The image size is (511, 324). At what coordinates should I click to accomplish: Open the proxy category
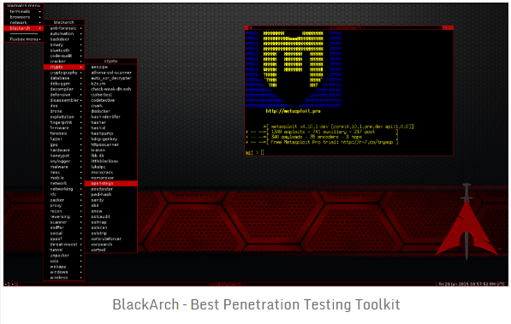[x=64, y=205]
